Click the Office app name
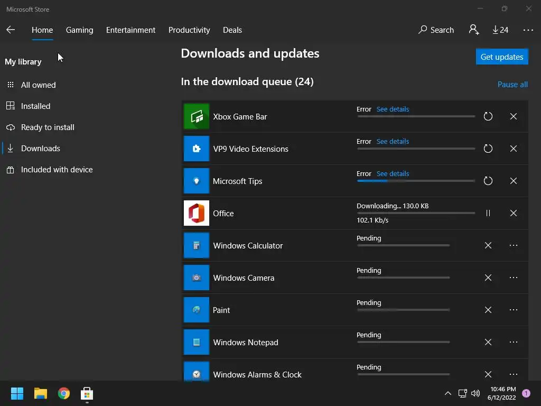The width and height of the screenshot is (541, 406). click(x=223, y=214)
